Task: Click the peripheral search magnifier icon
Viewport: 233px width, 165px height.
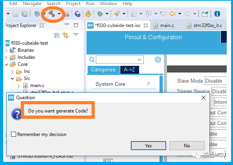Action: (92, 60)
